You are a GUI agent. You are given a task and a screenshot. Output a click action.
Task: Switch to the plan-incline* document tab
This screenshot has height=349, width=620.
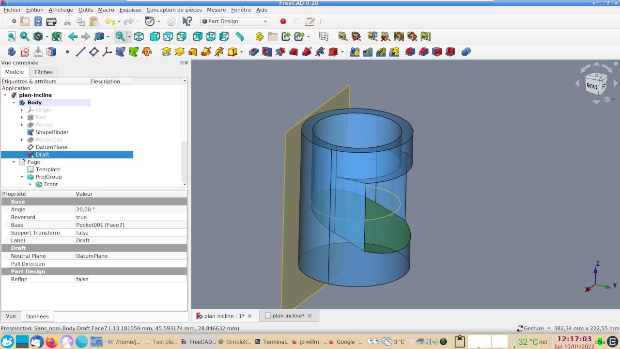[288, 316]
